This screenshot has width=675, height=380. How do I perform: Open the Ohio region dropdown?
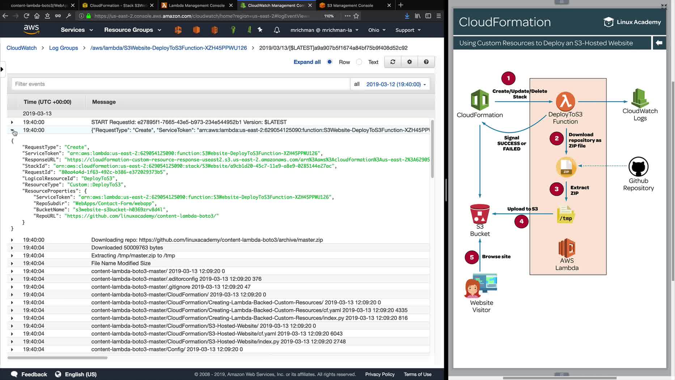pos(377,30)
